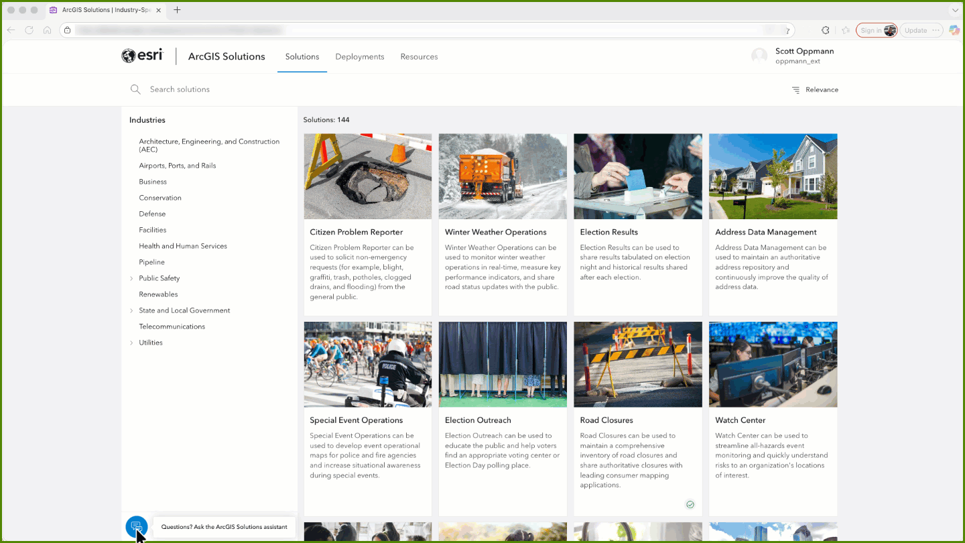Image resolution: width=965 pixels, height=543 pixels.
Task: Click the barricade thumbnail for Road Closures
Action: pyautogui.click(x=638, y=365)
